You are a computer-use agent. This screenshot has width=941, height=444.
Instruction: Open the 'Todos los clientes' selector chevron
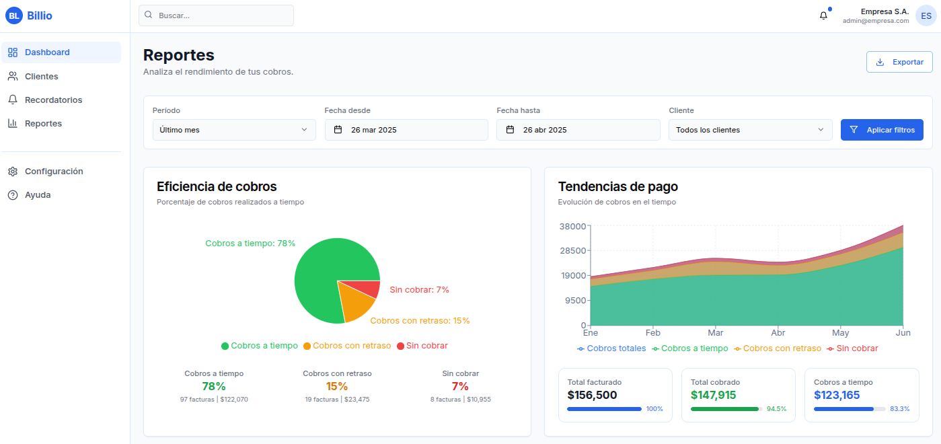821,129
